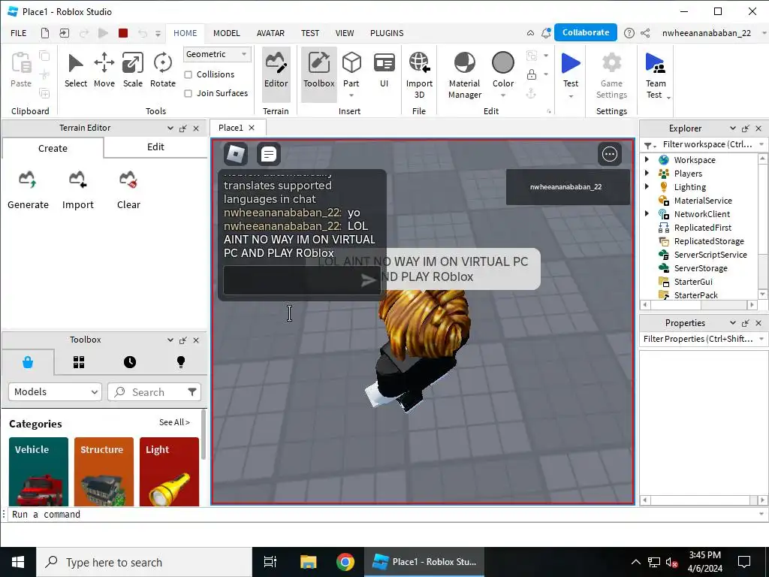Open Toolbox Marketplace tab (bag icon)
Viewport: 769px width, 577px height.
[x=28, y=362]
